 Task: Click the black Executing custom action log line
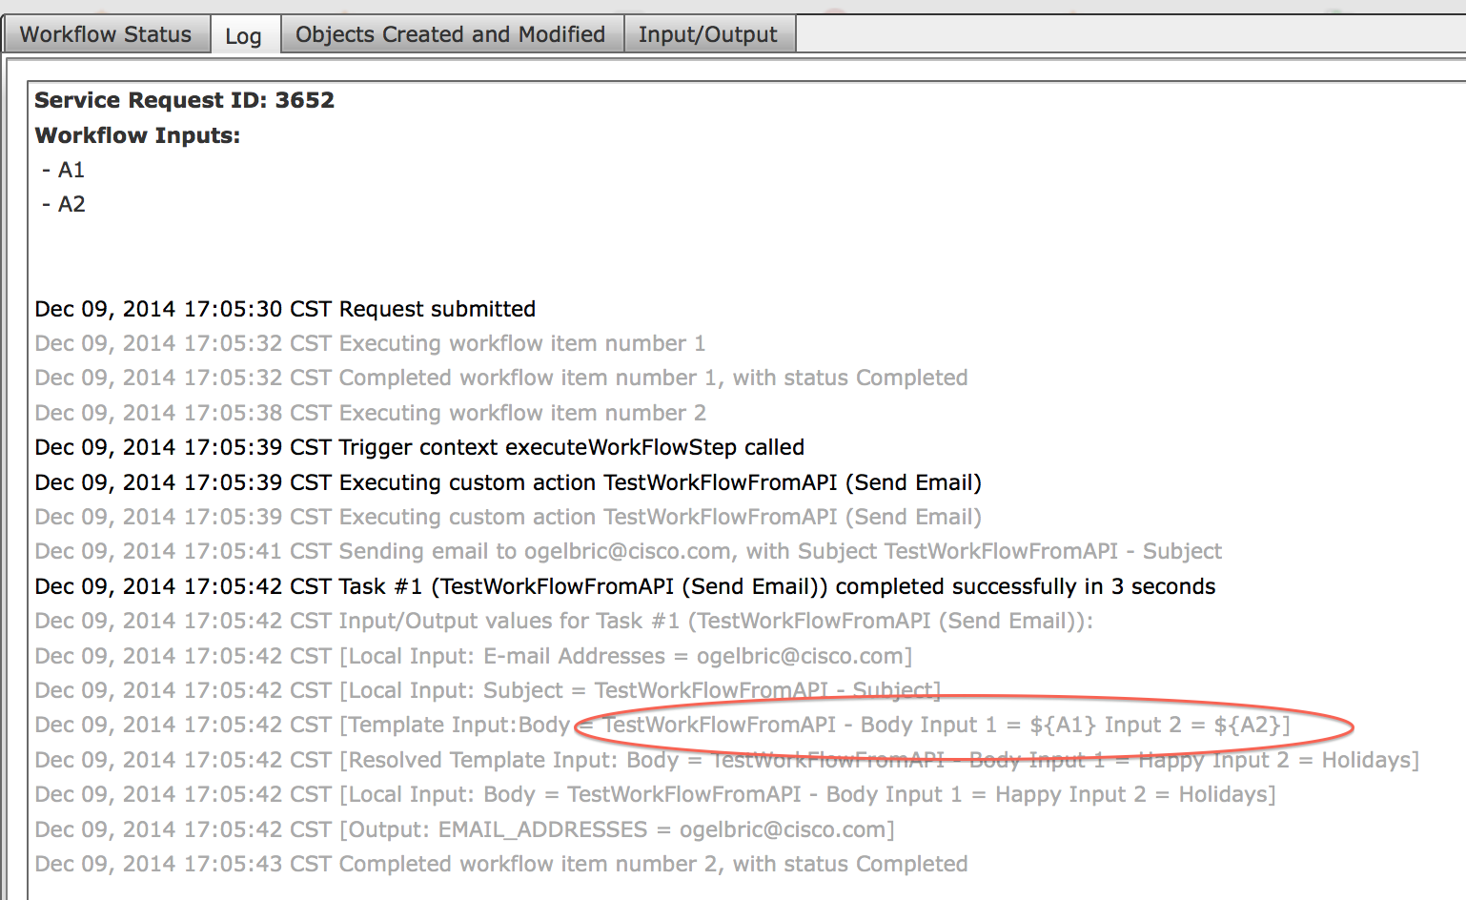point(508,482)
